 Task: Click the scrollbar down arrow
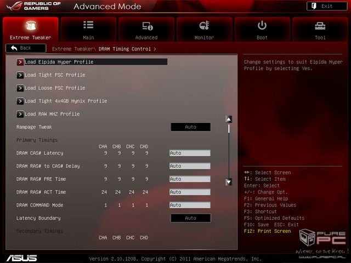[229, 182]
